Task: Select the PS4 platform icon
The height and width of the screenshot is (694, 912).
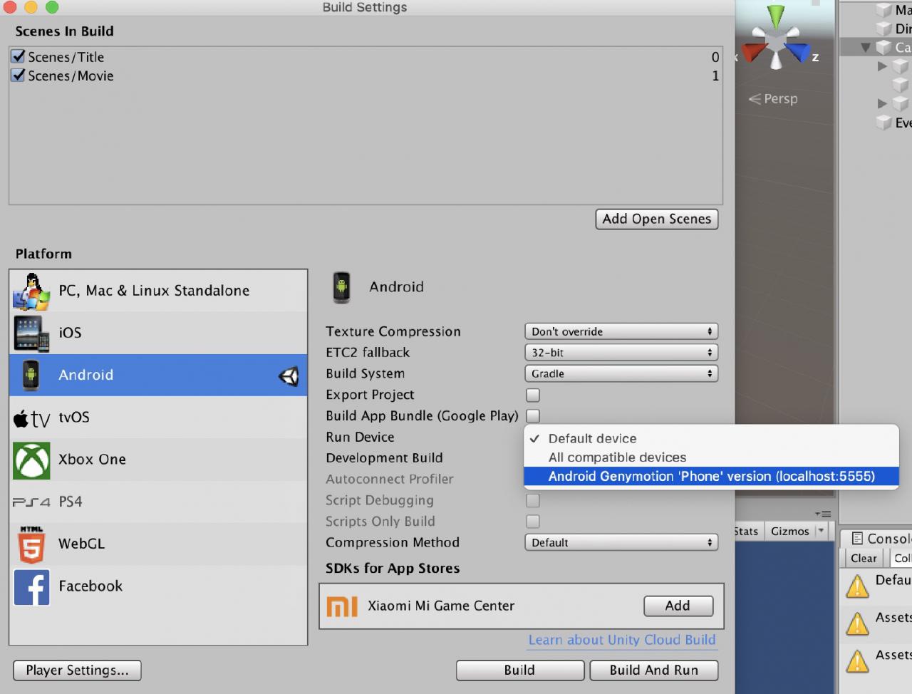Action: click(x=31, y=502)
